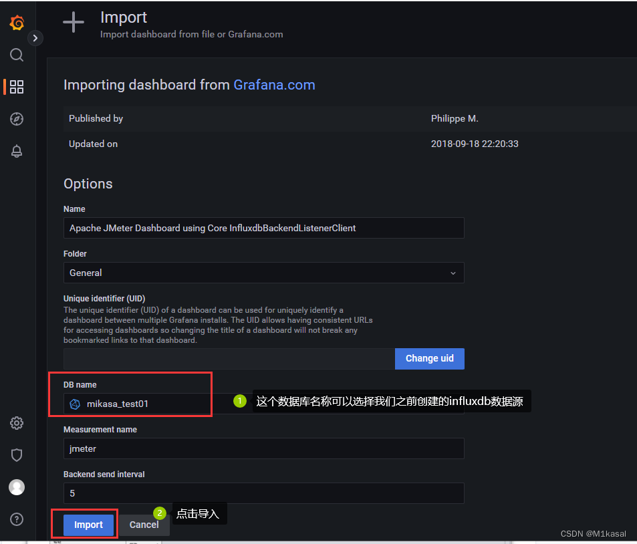Edit the Backend send interval field
The image size is (637, 544).
click(x=263, y=493)
